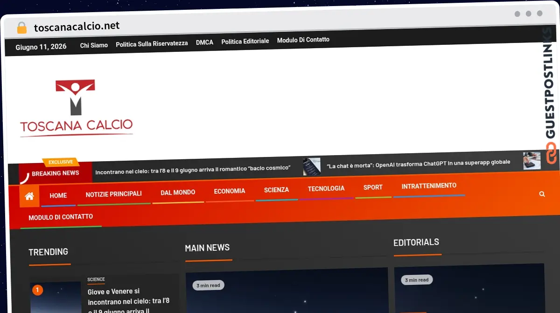Open the Chi Siamo page
Screen dimensions: 560x313
point(94,45)
